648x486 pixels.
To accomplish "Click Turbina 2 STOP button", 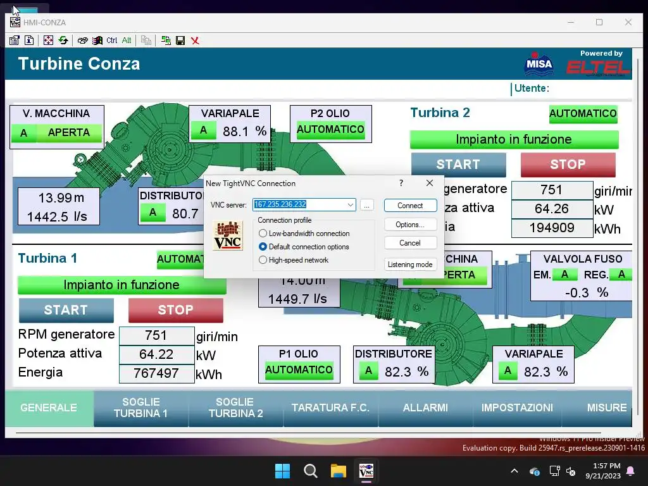I will click(568, 165).
